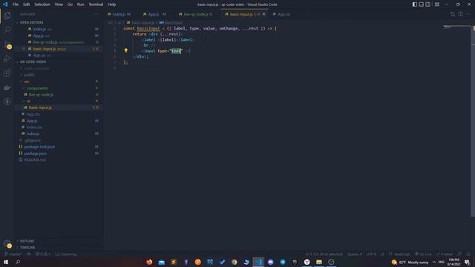Click errors and warnings count in status bar

click(43, 254)
